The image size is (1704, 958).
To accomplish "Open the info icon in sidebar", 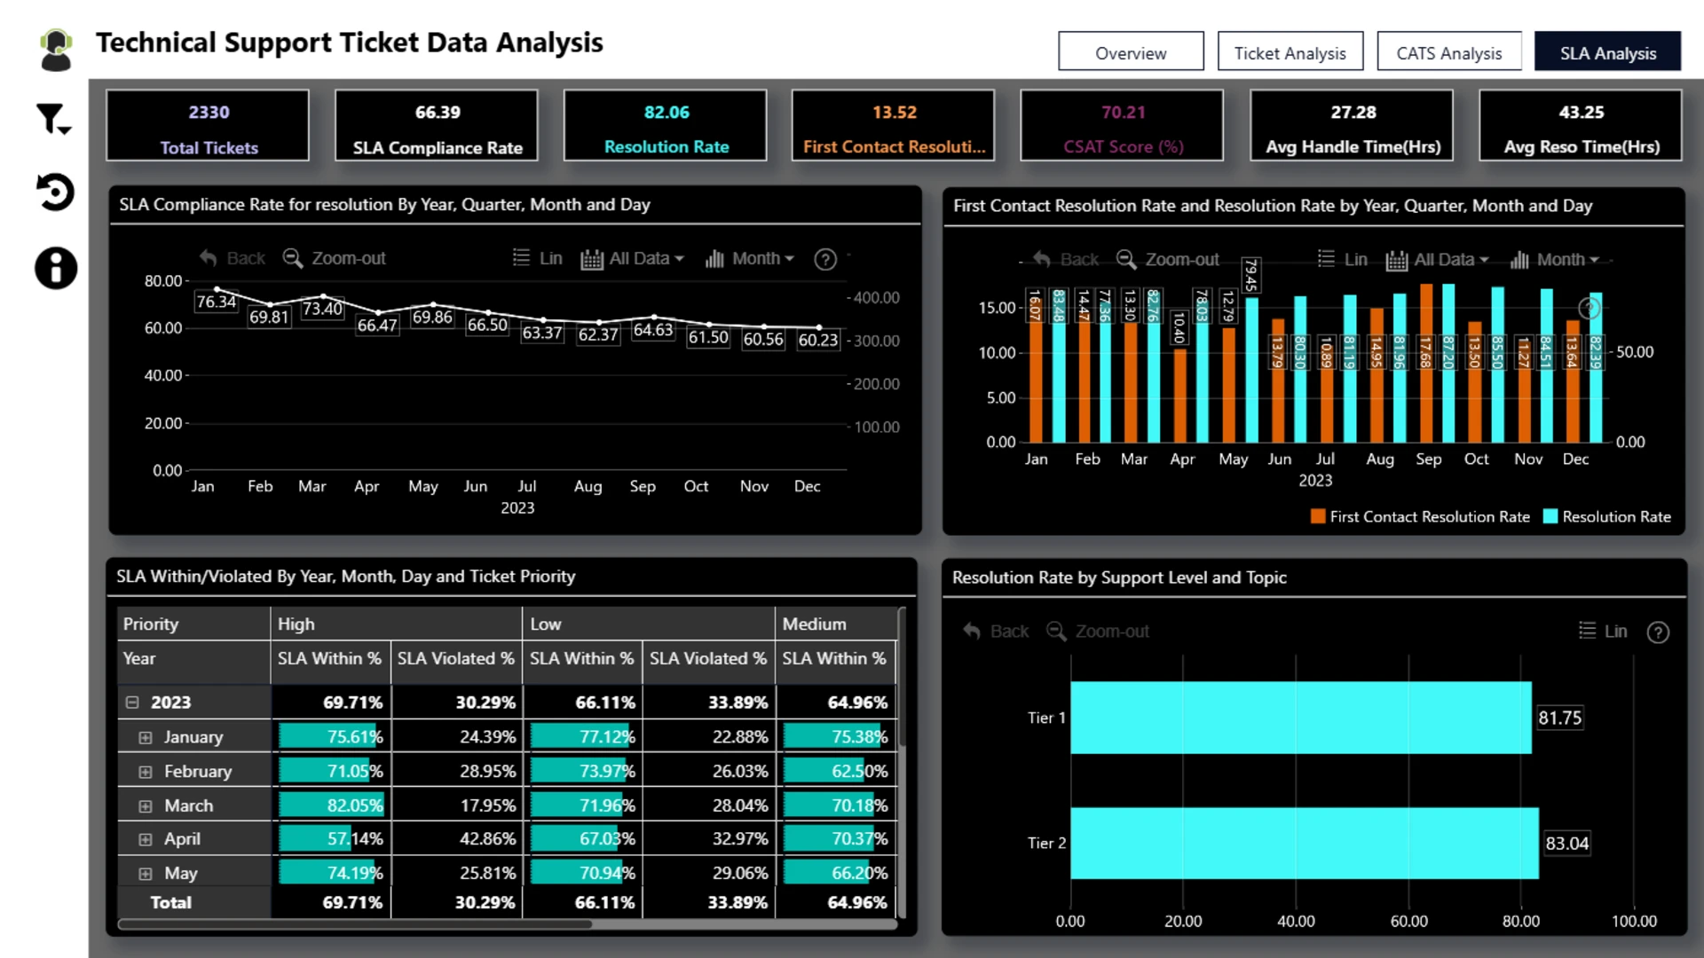I will tap(55, 268).
